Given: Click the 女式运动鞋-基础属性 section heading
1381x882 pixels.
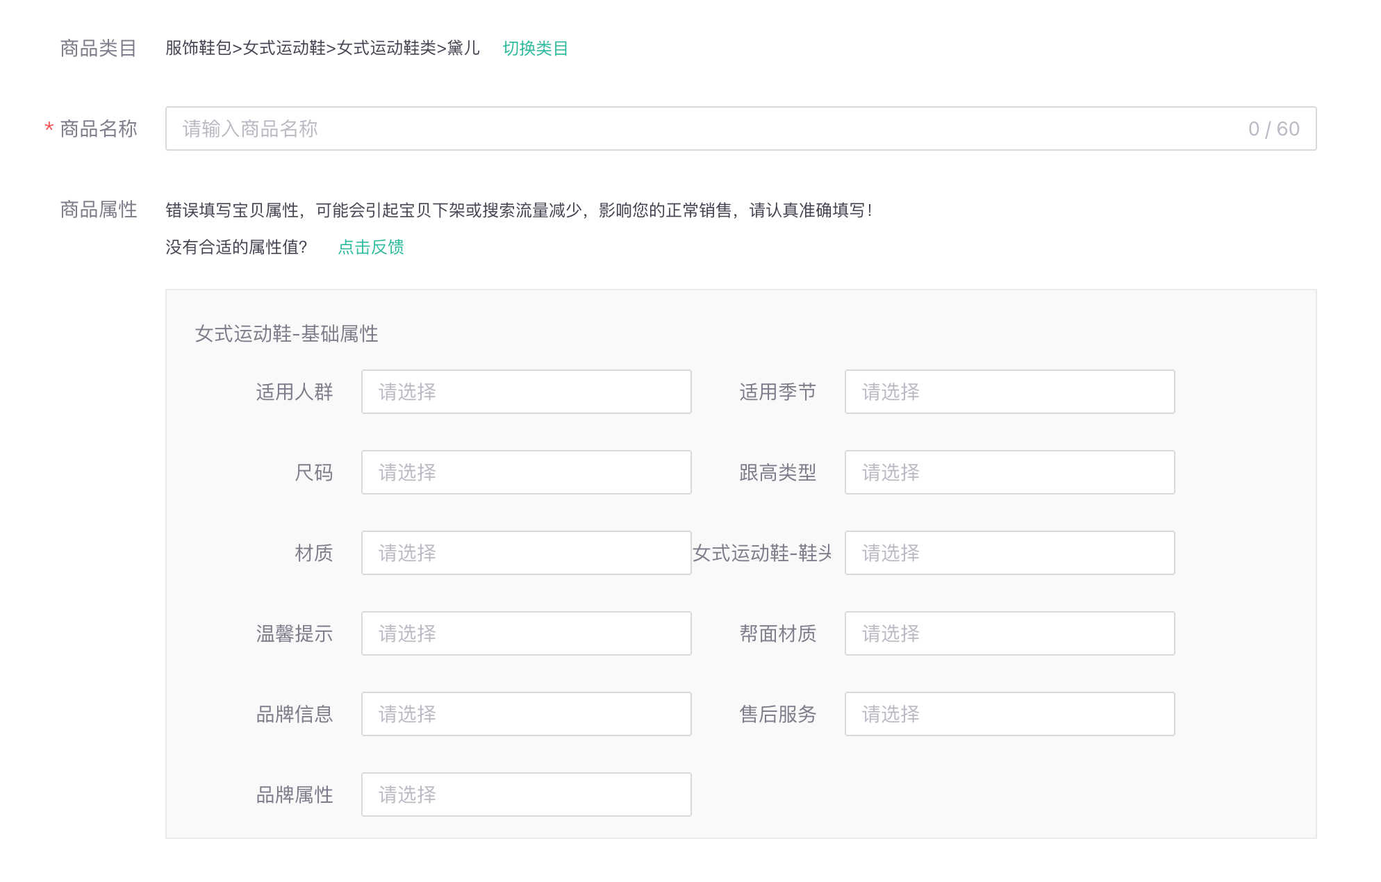Looking at the screenshot, I should [x=286, y=333].
